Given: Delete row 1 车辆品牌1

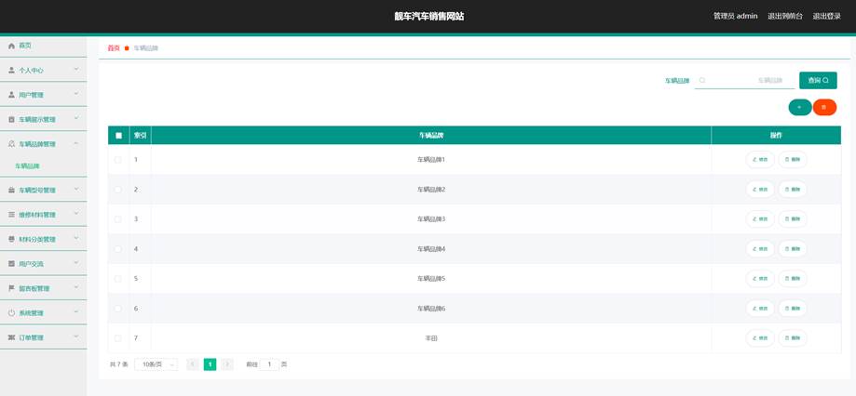Looking at the screenshot, I should [792, 160].
